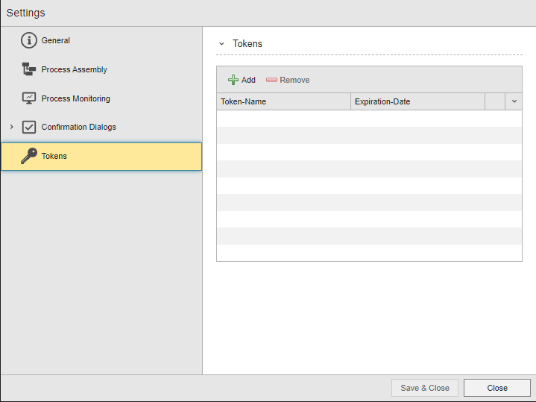536x402 pixels.
Task: Expand the Confirmation Dialogs tree arrow
Action: (x=11, y=127)
